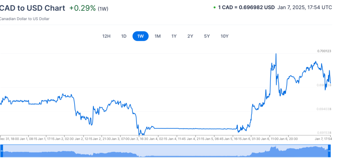This screenshot has height=158, width=337.
Task: Click the left navigator range handle
Action: (x=1, y=150)
